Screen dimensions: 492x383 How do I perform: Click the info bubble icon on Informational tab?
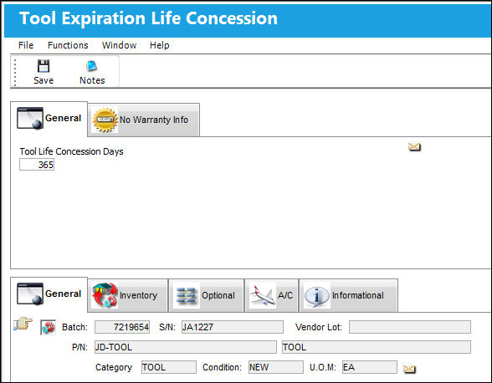click(316, 296)
